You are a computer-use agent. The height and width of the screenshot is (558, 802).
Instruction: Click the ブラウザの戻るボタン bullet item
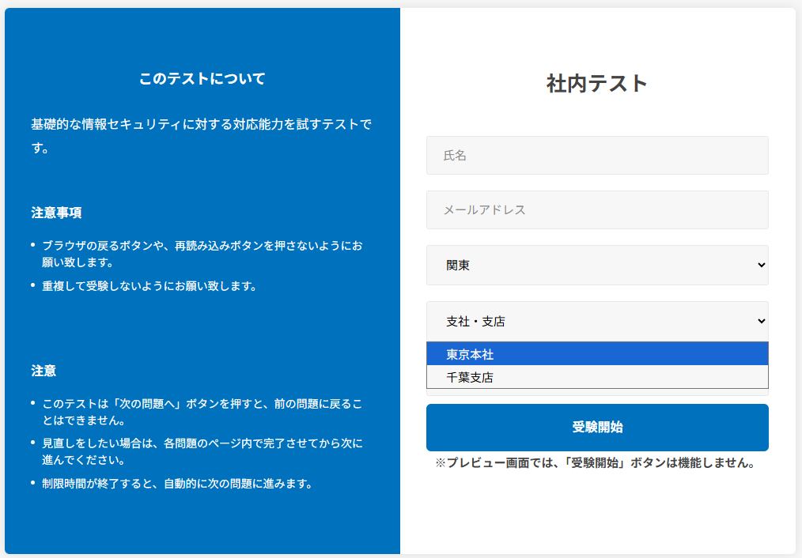tap(202, 254)
